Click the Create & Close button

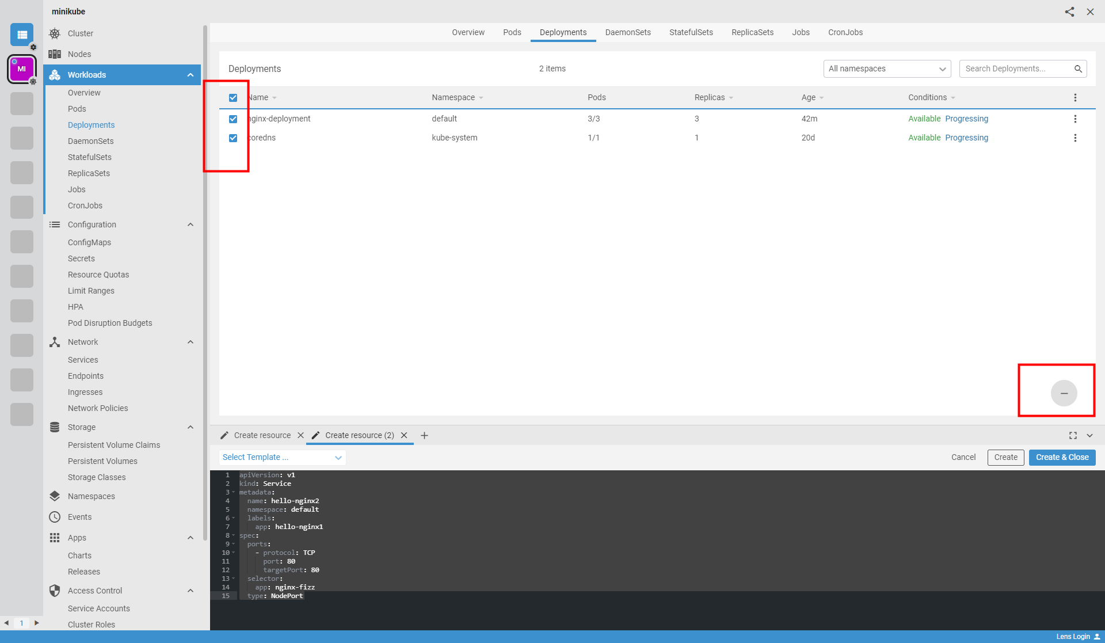[x=1062, y=457]
